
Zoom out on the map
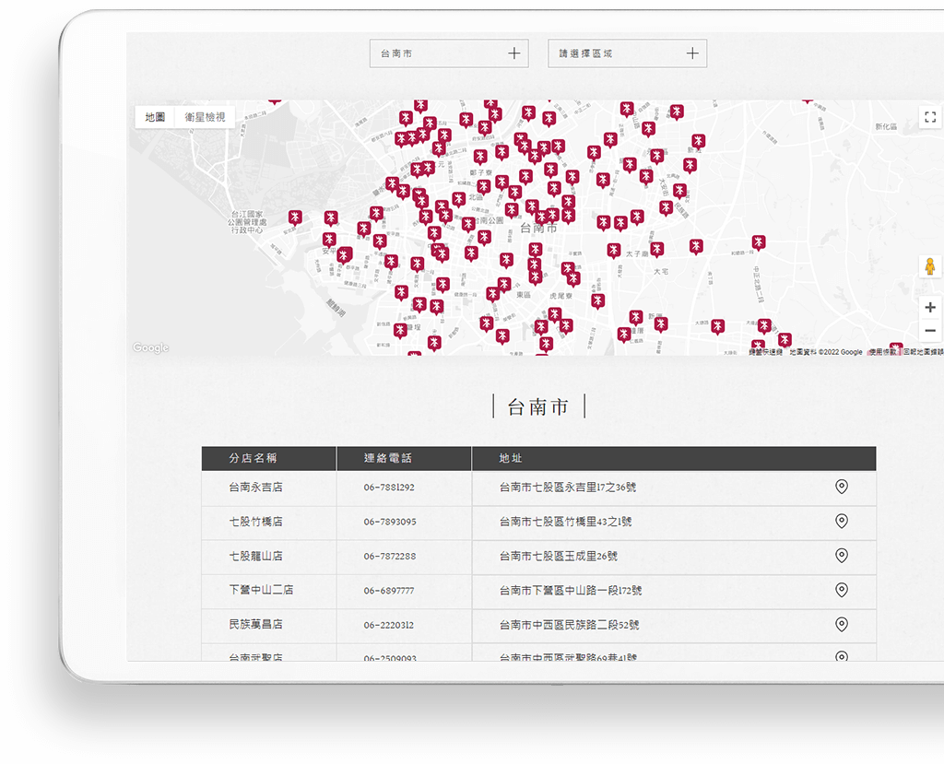tap(930, 331)
